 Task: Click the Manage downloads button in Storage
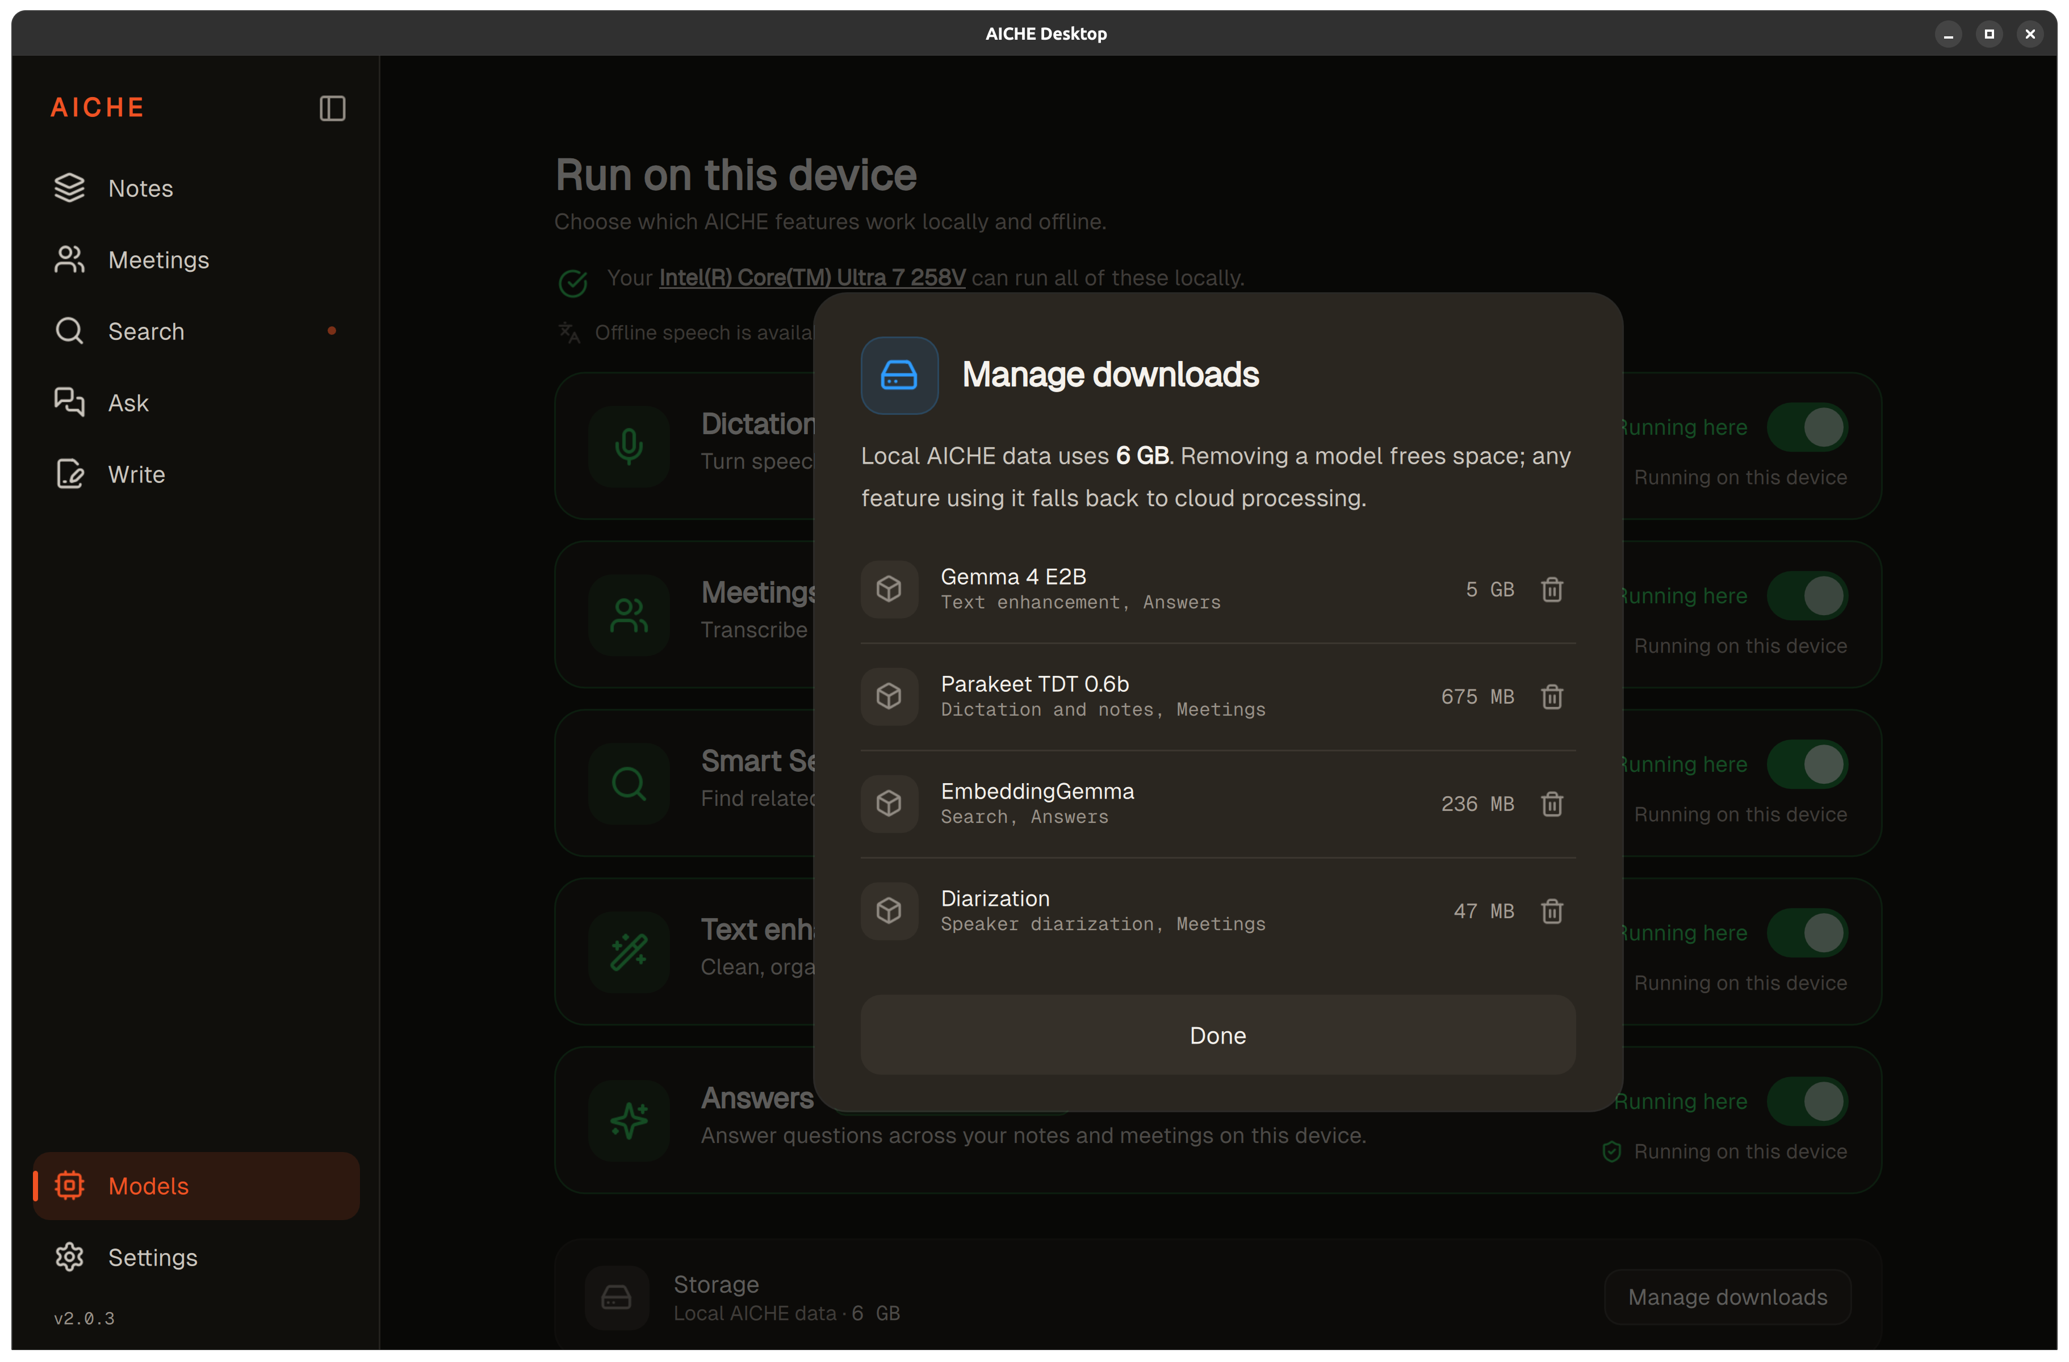[x=1727, y=1298]
